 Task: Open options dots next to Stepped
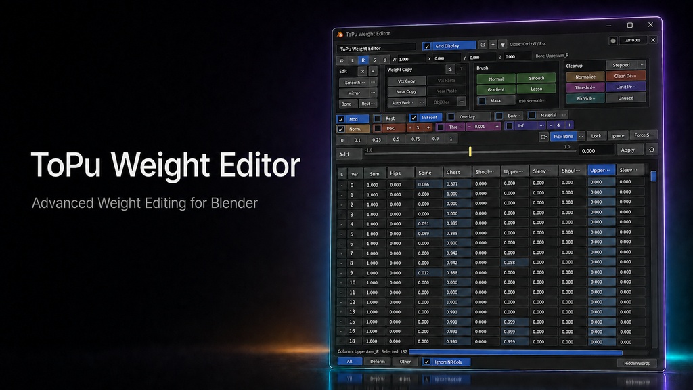(642, 64)
